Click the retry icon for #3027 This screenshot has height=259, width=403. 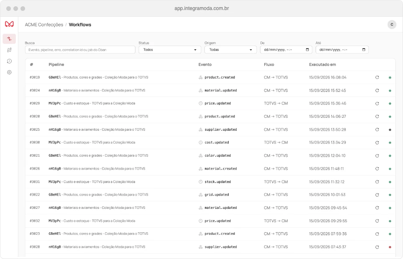(377, 208)
